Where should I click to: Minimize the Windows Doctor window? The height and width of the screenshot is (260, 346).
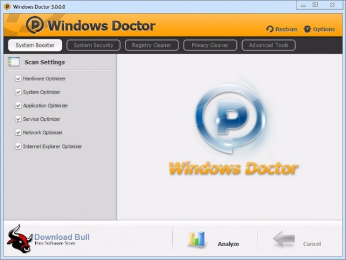tap(303, 6)
